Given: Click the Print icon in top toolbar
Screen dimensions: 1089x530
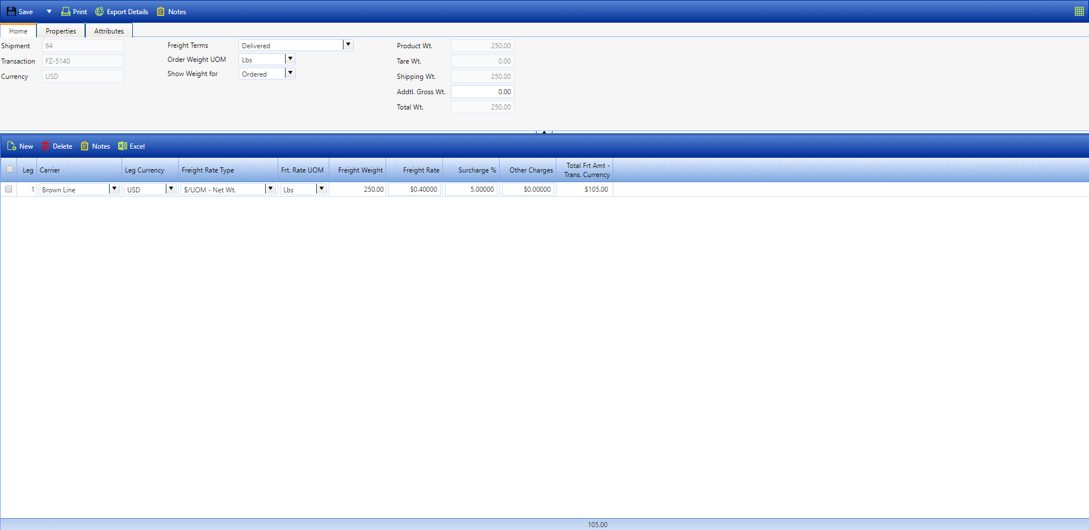Looking at the screenshot, I should coord(66,11).
